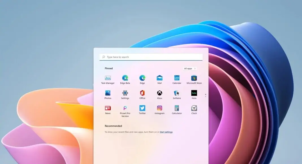Open the Calculator app
The width and height of the screenshot is (302, 164).
177,108
